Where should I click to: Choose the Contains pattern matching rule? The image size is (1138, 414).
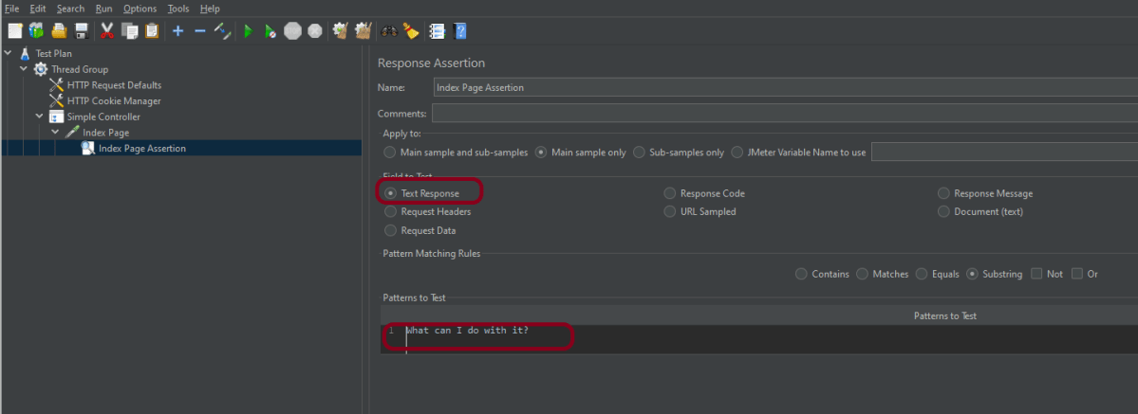coord(802,274)
